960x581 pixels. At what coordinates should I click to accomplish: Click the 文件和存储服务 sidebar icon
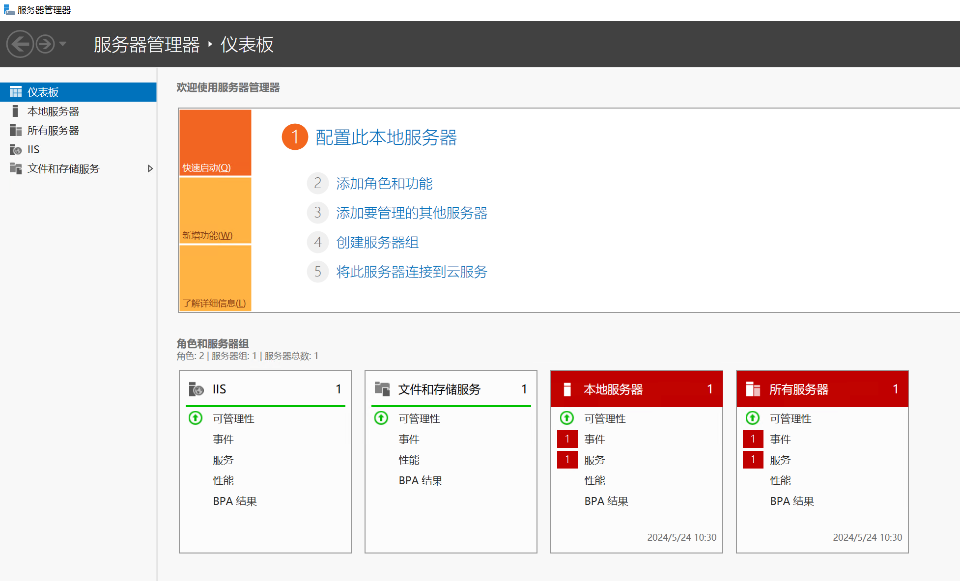(x=16, y=168)
